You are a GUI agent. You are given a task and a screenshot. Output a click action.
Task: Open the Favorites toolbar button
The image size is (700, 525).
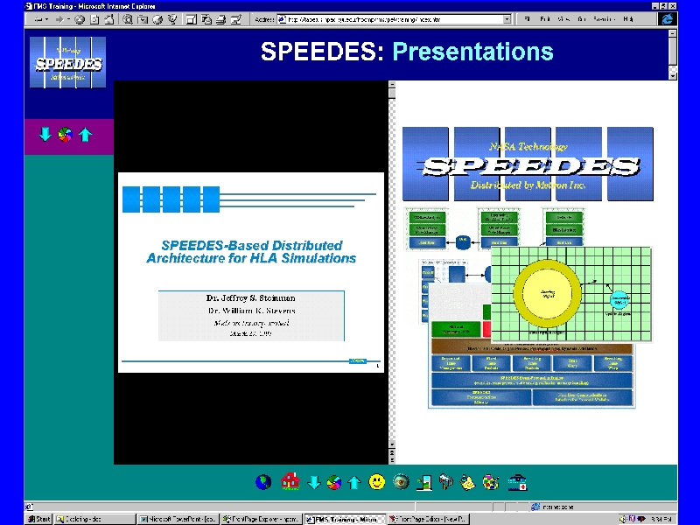click(x=143, y=19)
